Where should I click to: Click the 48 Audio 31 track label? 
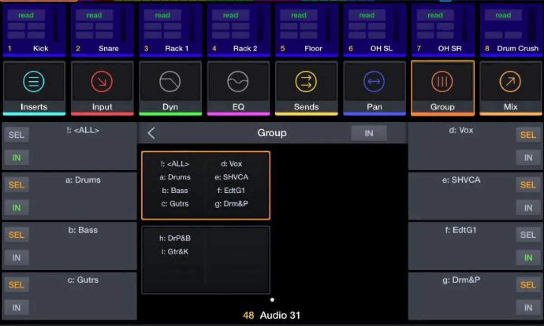272,315
